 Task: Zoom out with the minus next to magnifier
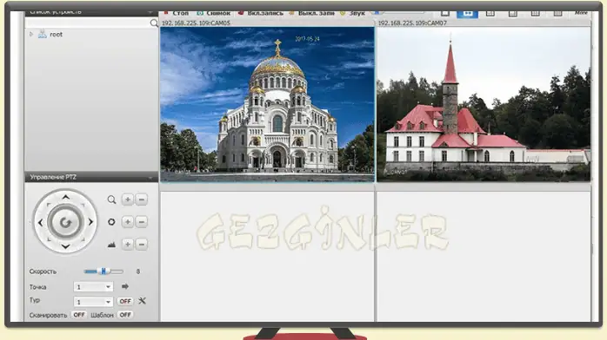pyautogui.click(x=142, y=199)
